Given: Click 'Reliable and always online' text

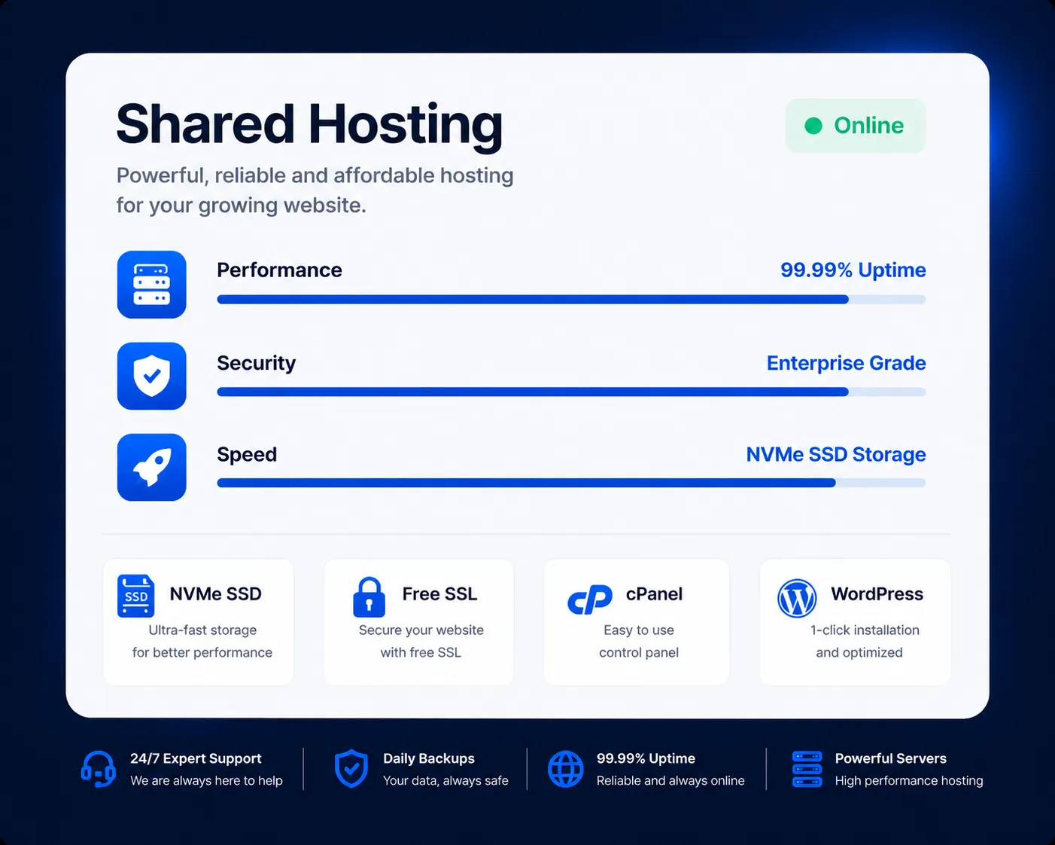Looking at the screenshot, I should pos(670,781).
